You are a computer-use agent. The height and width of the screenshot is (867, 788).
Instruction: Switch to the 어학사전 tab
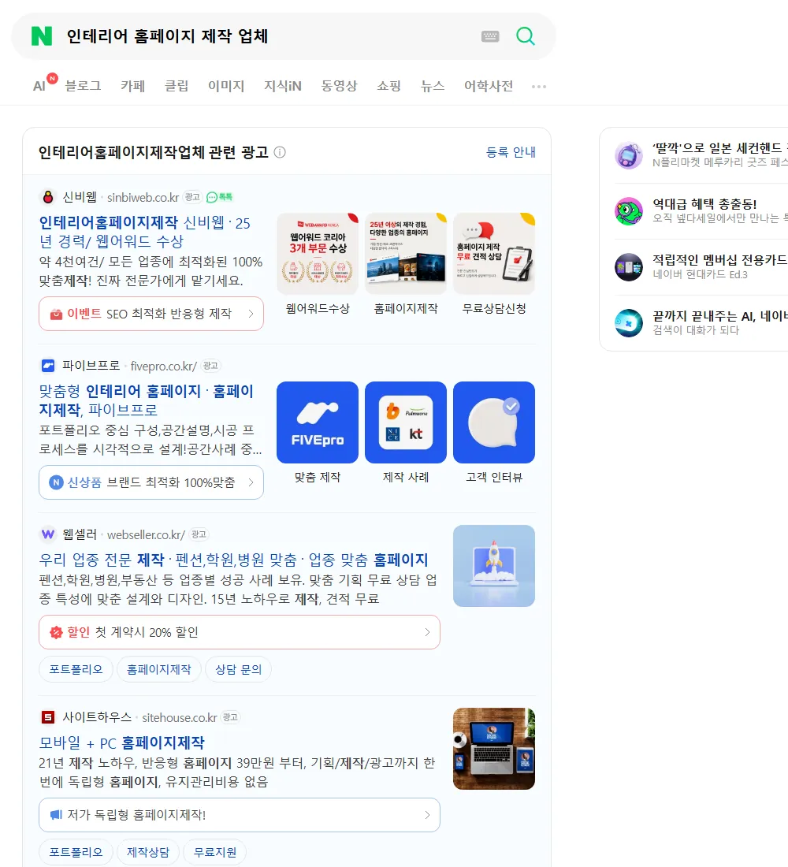pos(489,86)
